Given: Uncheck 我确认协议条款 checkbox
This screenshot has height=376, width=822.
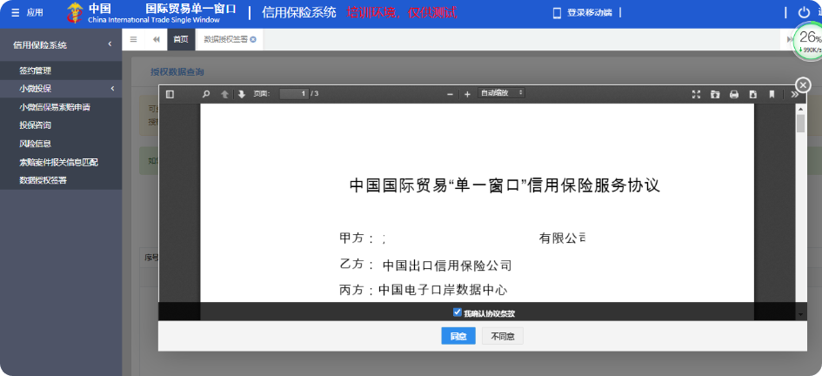Looking at the screenshot, I should 458,312.
